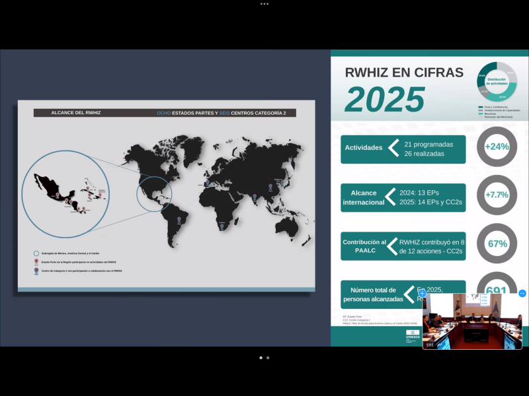Click the large circular Mexico and Caribbean inset map

pos(66,193)
